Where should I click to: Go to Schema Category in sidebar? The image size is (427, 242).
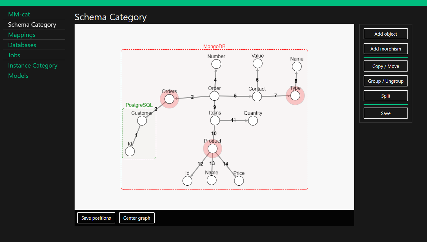pos(32,24)
